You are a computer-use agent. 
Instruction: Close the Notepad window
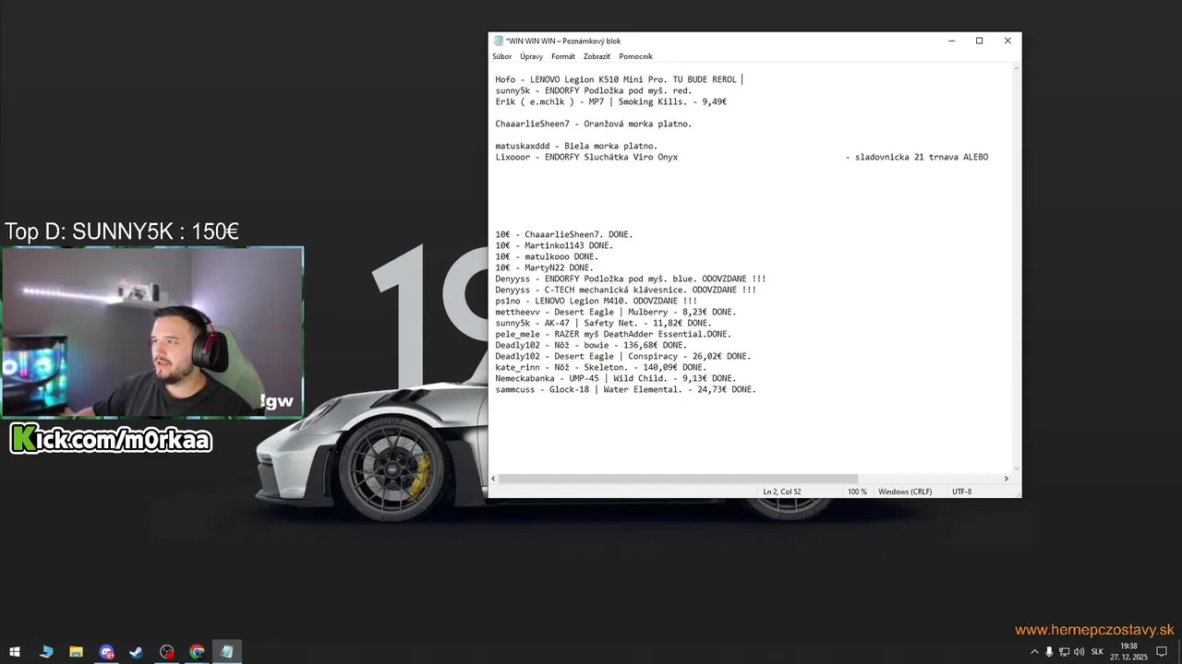point(1007,41)
